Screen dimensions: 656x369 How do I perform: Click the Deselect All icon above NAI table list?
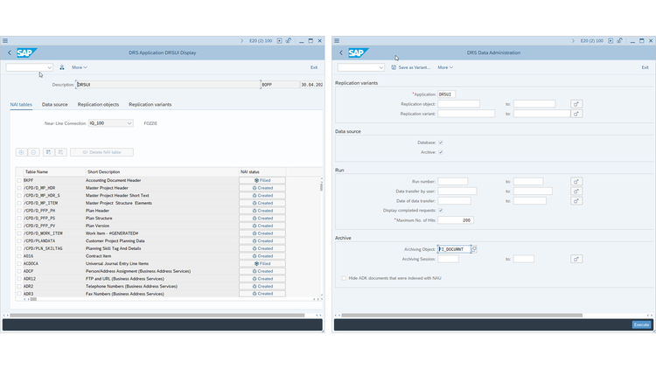pyautogui.click(x=60, y=152)
